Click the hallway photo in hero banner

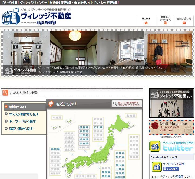point(27,53)
